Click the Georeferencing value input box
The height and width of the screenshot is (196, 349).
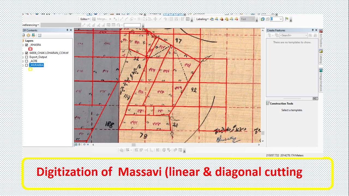coord(132,25)
